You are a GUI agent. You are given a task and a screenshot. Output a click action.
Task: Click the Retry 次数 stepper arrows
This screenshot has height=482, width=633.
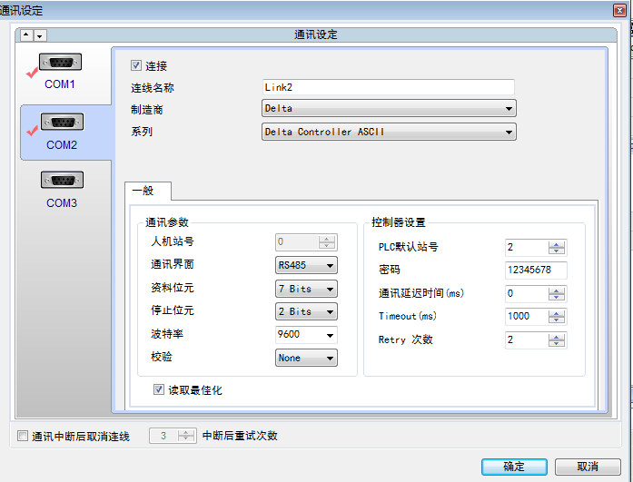(x=557, y=340)
